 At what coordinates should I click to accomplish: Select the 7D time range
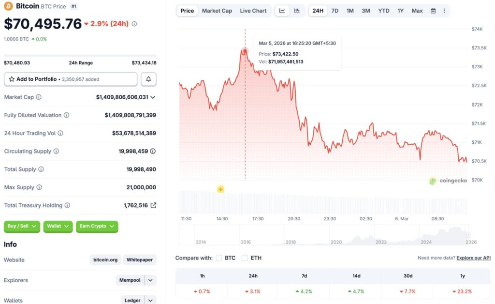[335, 11]
